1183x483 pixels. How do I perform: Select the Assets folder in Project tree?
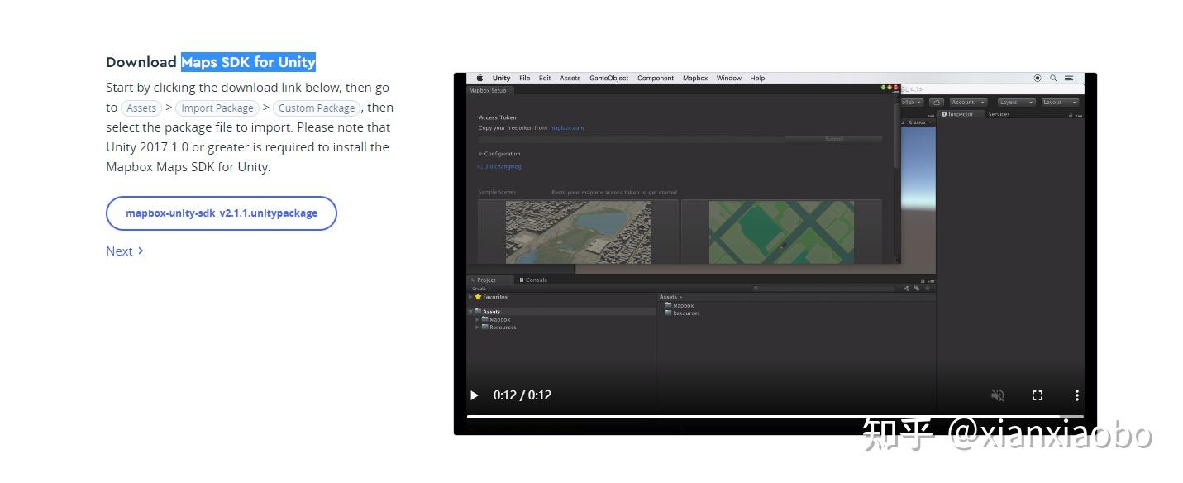[561, 312]
